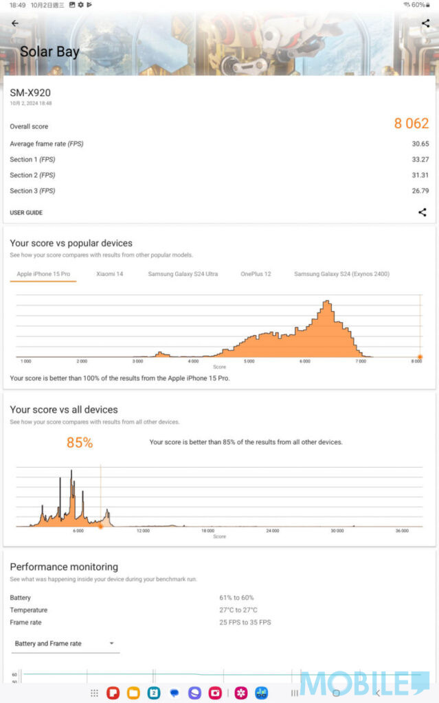Image resolution: width=439 pixels, height=703 pixels.
Task: Open the USER GUIDE link
Action: pyautogui.click(x=26, y=213)
